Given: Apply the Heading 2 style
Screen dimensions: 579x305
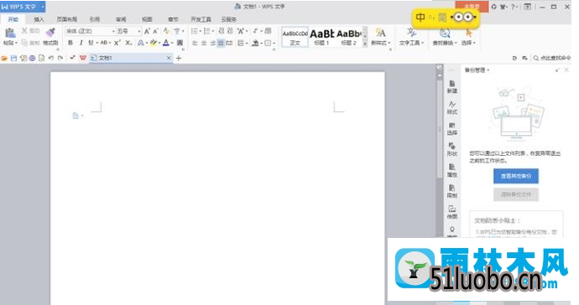Looking at the screenshot, I should click(348, 37).
